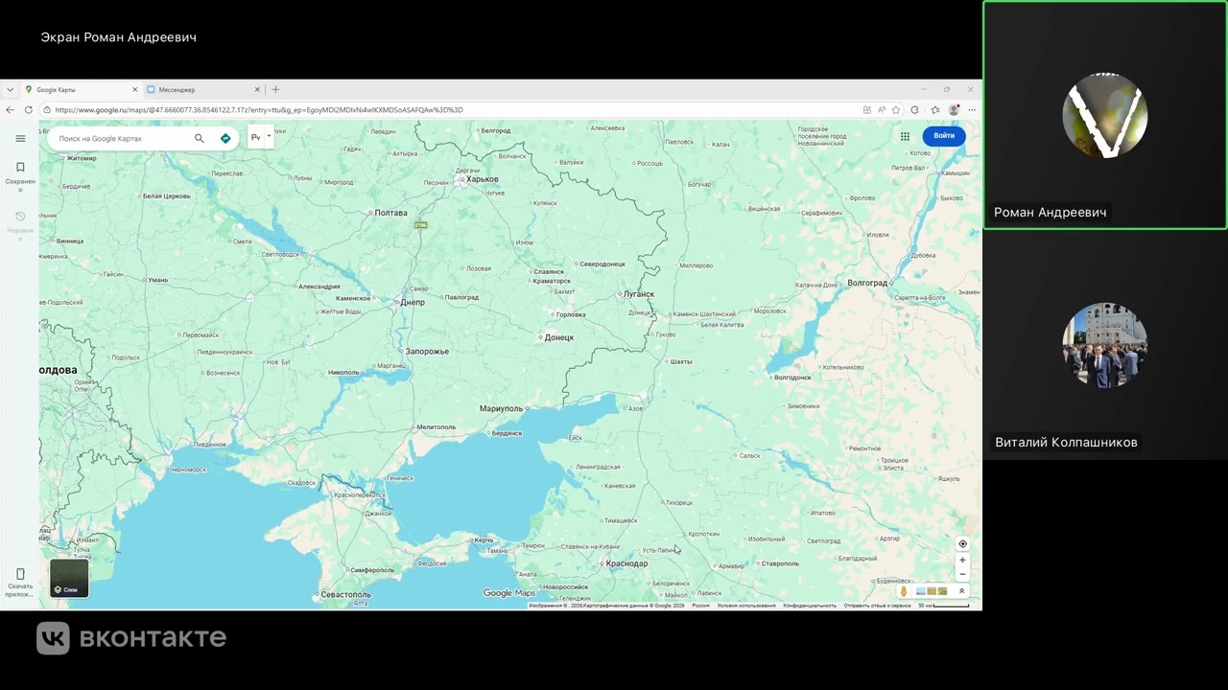Click the Шахты city label

coord(680,361)
